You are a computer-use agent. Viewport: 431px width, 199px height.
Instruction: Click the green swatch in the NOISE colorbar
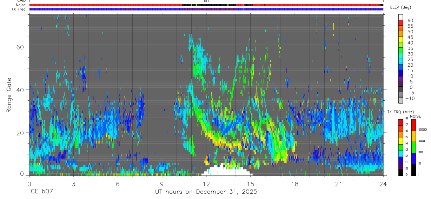point(414,147)
